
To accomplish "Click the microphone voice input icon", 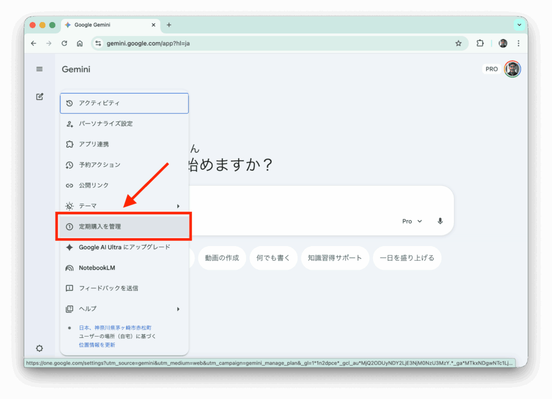I will 440,221.
